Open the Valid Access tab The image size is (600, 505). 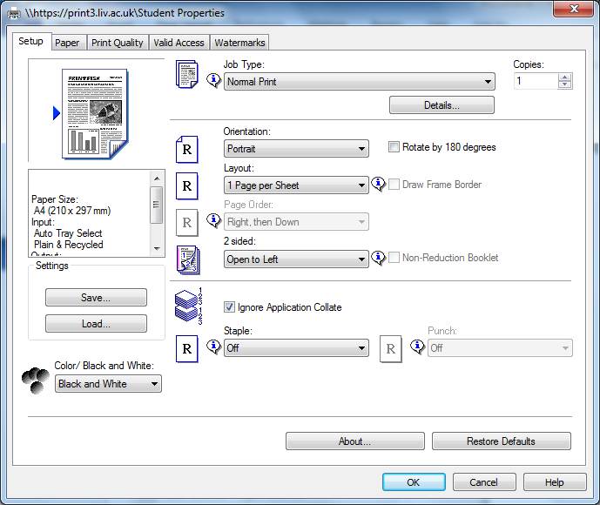click(x=179, y=43)
